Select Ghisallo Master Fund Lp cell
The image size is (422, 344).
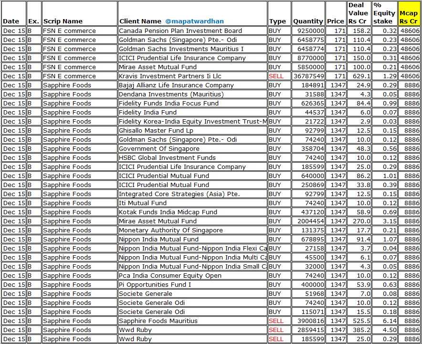pos(192,130)
